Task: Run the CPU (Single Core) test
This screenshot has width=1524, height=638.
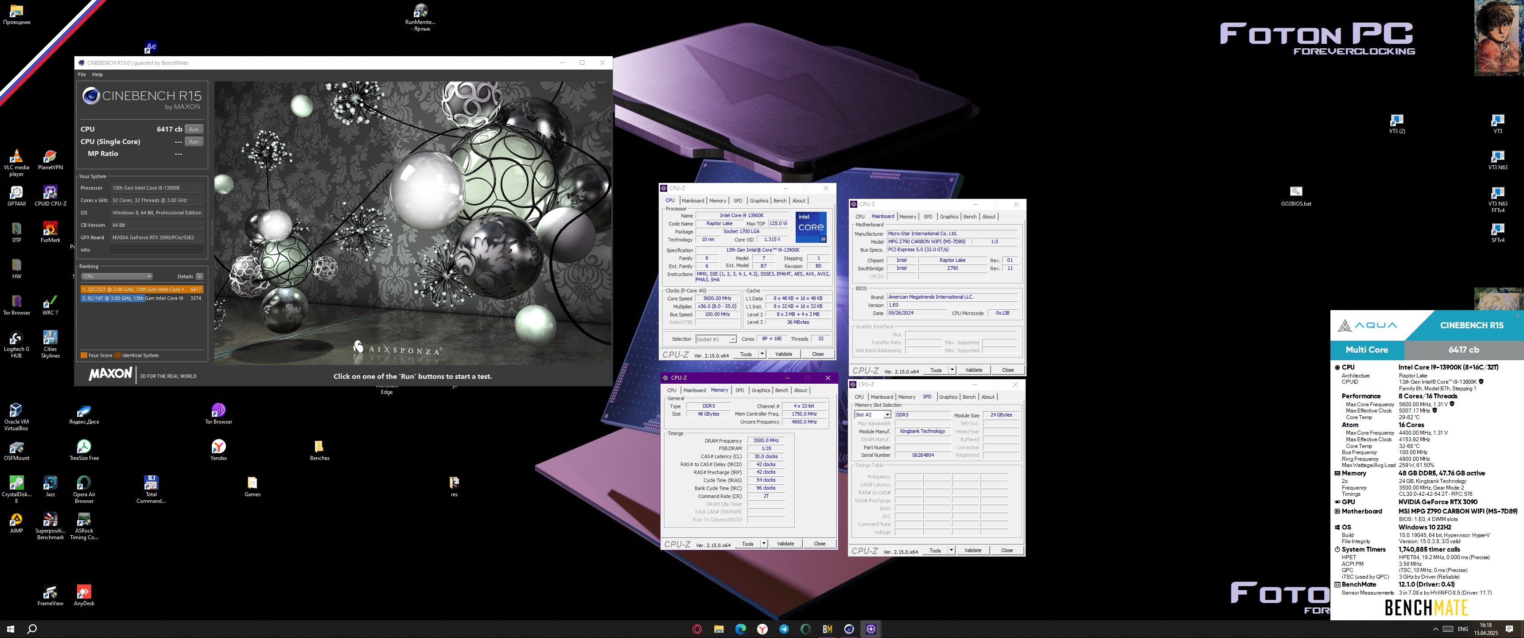Action: [x=194, y=141]
